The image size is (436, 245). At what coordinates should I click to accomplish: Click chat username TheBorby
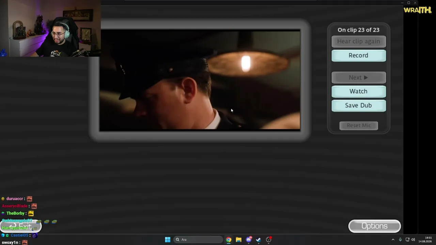tap(15, 213)
